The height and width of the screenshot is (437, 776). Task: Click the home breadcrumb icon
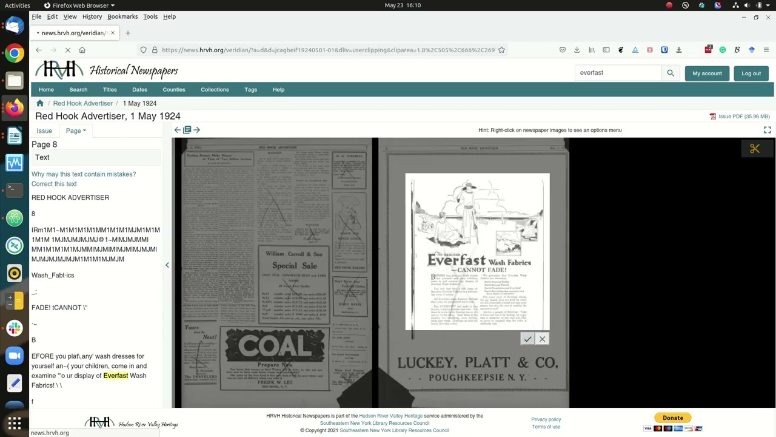click(x=40, y=103)
